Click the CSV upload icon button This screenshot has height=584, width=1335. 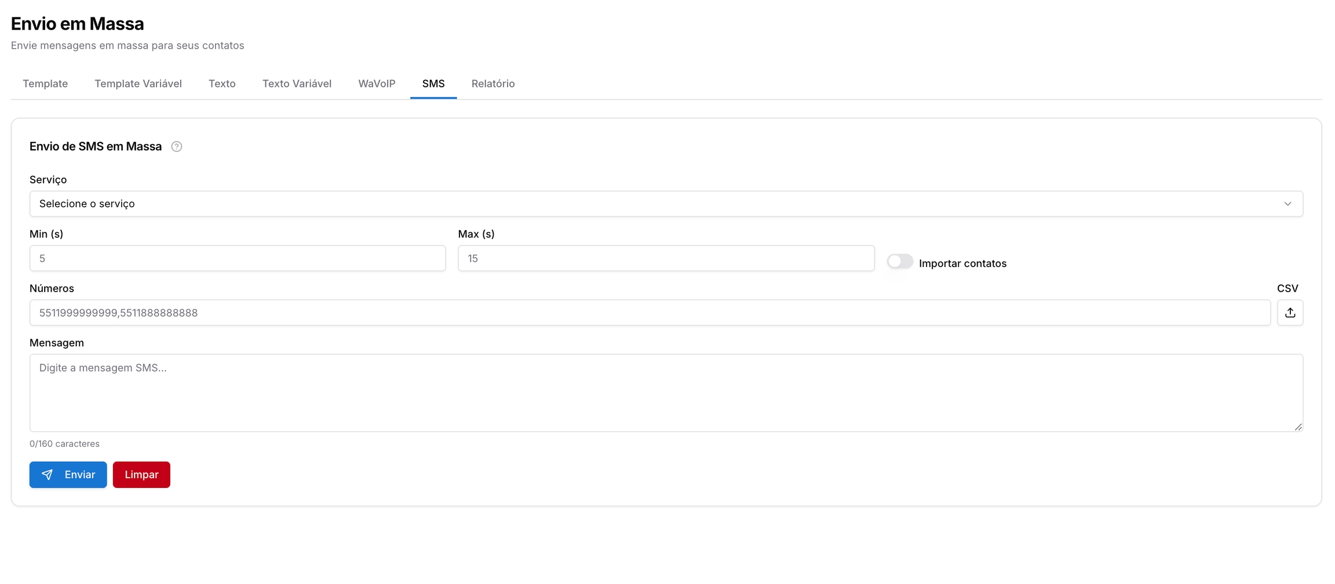pos(1290,313)
